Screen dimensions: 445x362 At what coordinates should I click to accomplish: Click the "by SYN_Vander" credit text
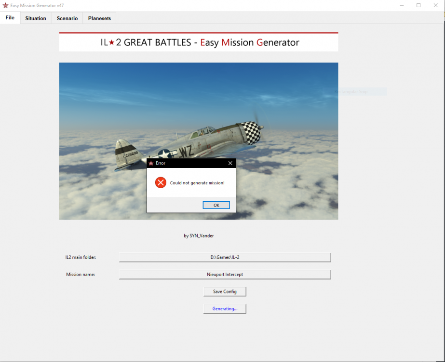(198, 236)
